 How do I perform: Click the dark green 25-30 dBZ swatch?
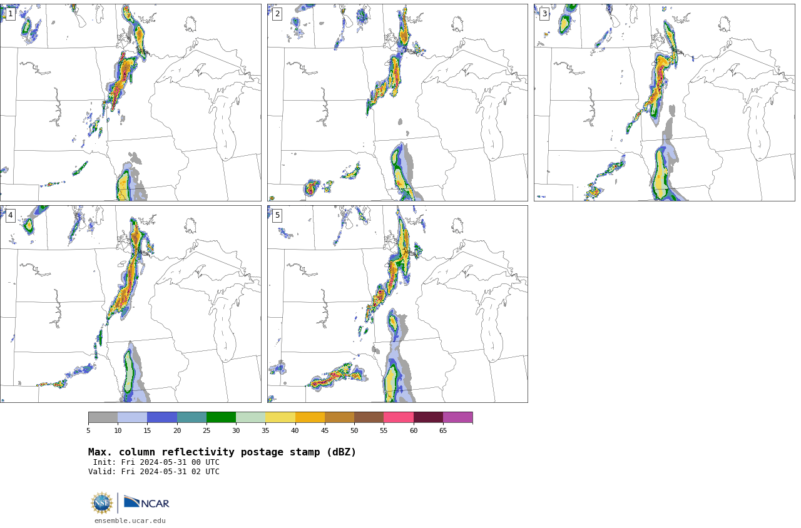221,417
